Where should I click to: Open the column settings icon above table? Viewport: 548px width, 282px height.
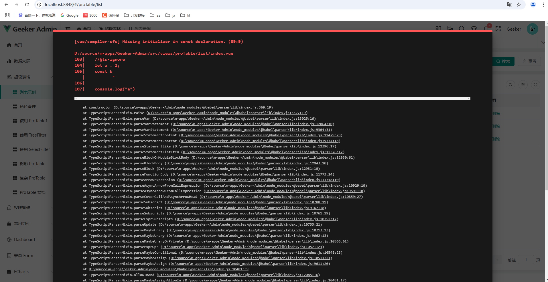(x=523, y=85)
